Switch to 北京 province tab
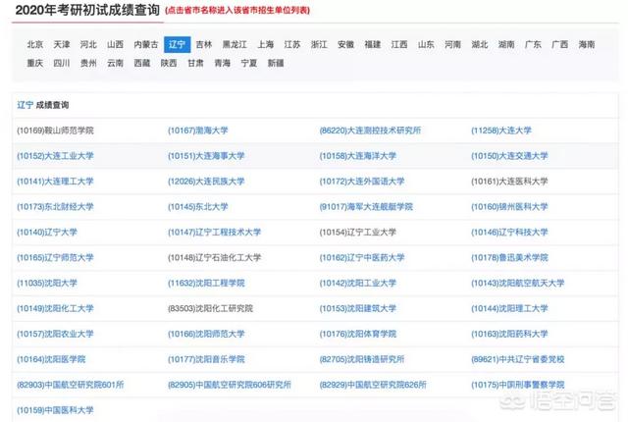The height and width of the screenshot is (422, 628). click(35, 44)
